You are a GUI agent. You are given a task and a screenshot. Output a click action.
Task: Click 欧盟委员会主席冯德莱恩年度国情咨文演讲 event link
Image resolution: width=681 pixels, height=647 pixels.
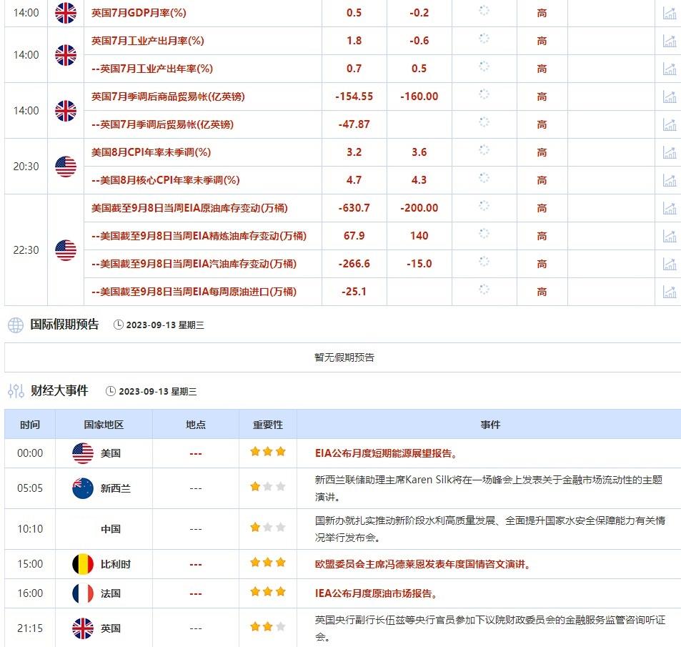coord(421,564)
